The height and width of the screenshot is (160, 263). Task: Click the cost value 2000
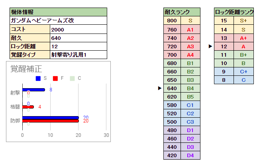(x=79, y=29)
